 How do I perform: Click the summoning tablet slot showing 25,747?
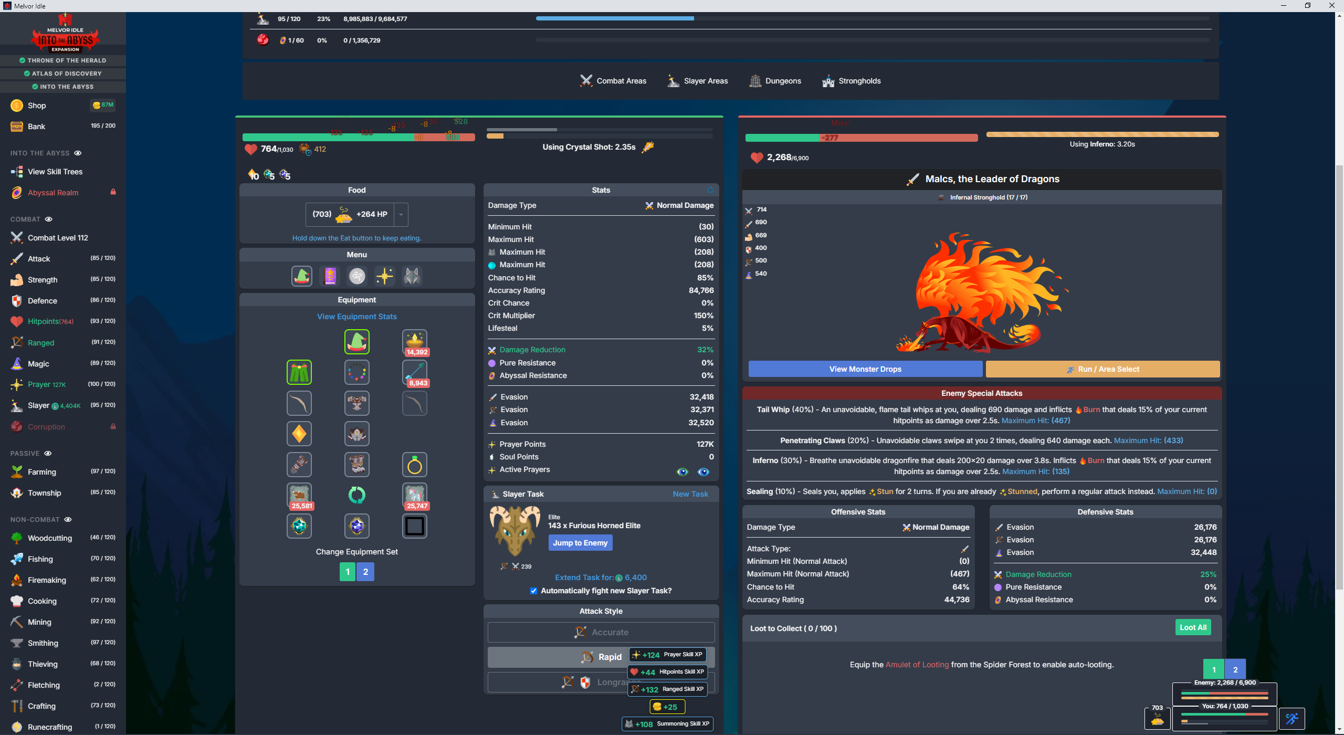click(x=415, y=495)
